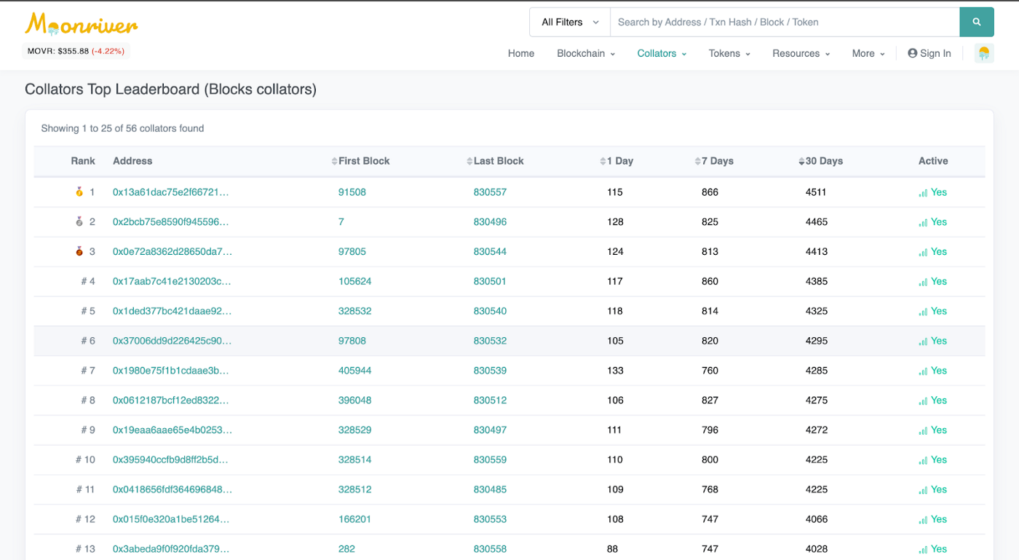The width and height of the screenshot is (1019, 560).
Task: Click active signal icon in rank 13 row
Action: tap(923, 550)
